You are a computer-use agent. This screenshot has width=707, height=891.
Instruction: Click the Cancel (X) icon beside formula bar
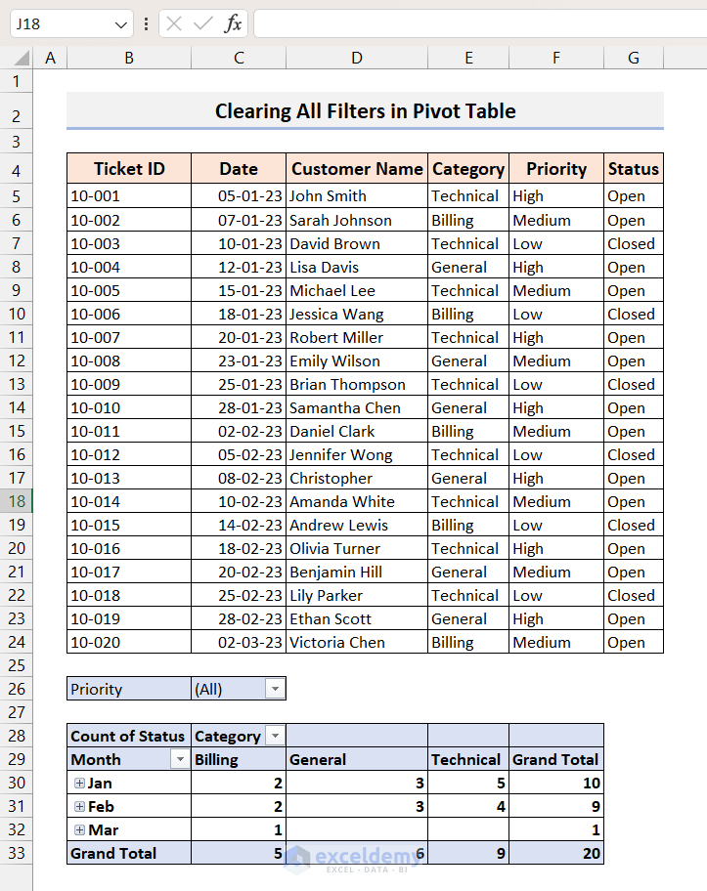[172, 23]
